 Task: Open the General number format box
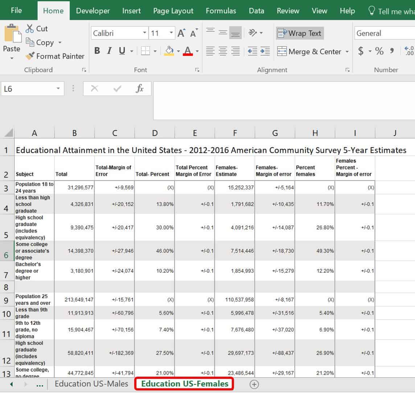(x=384, y=33)
